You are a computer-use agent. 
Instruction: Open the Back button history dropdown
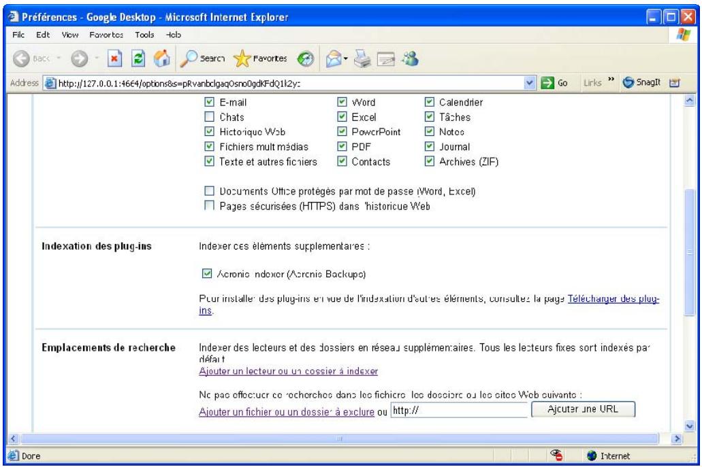(x=59, y=58)
